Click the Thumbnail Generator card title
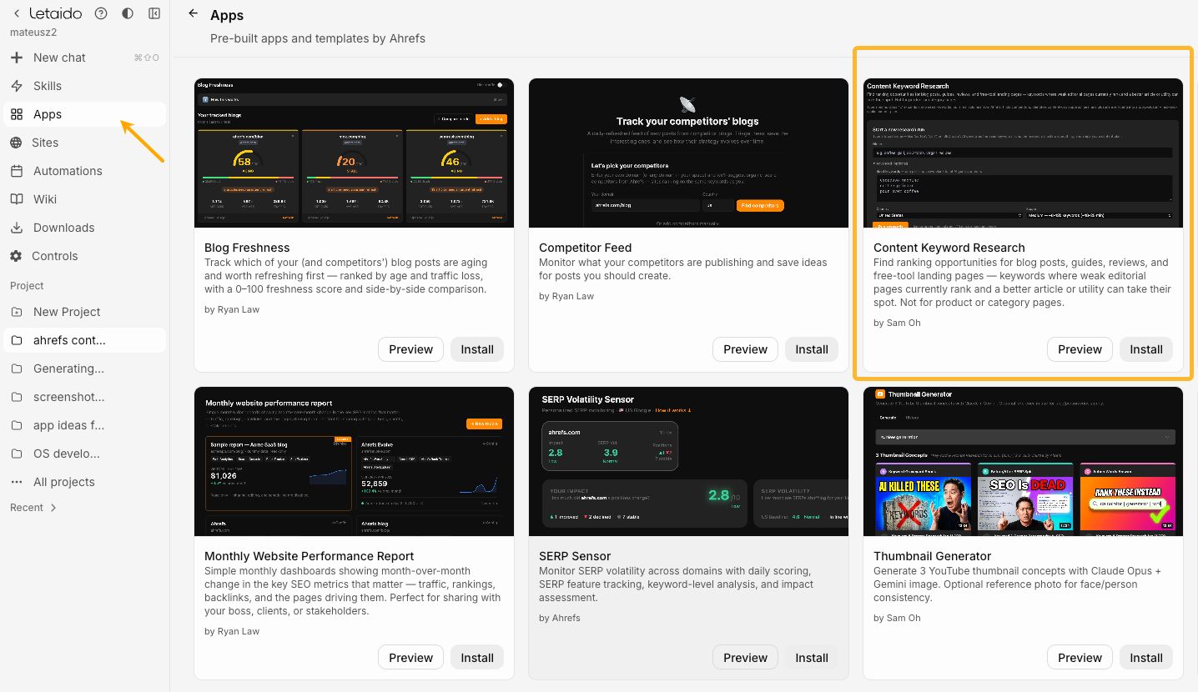Viewport: 1198px width, 692px height. [932, 556]
